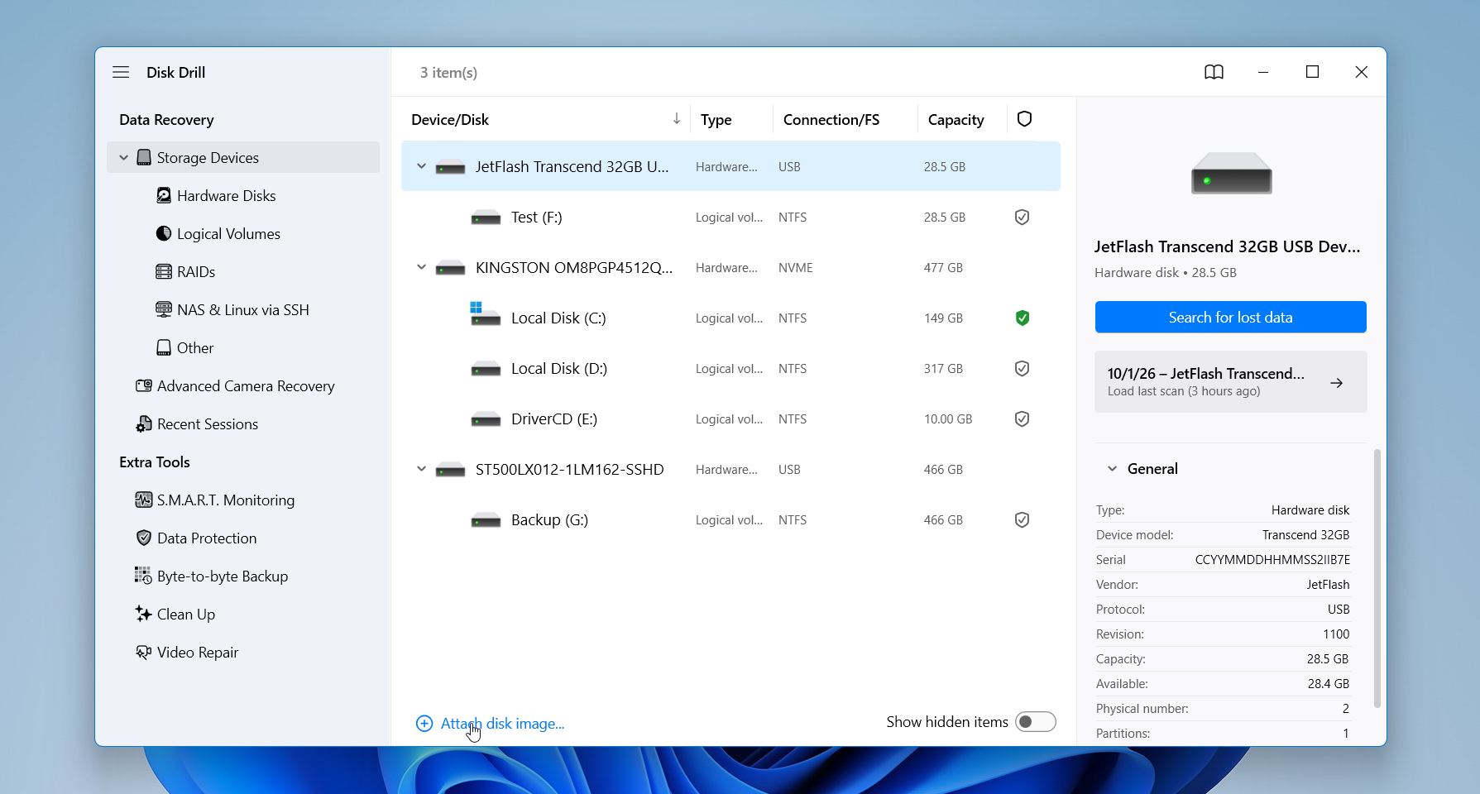Click the RAIDs icon in sidebar
Image resolution: width=1480 pixels, height=794 pixels.
(164, 271)
